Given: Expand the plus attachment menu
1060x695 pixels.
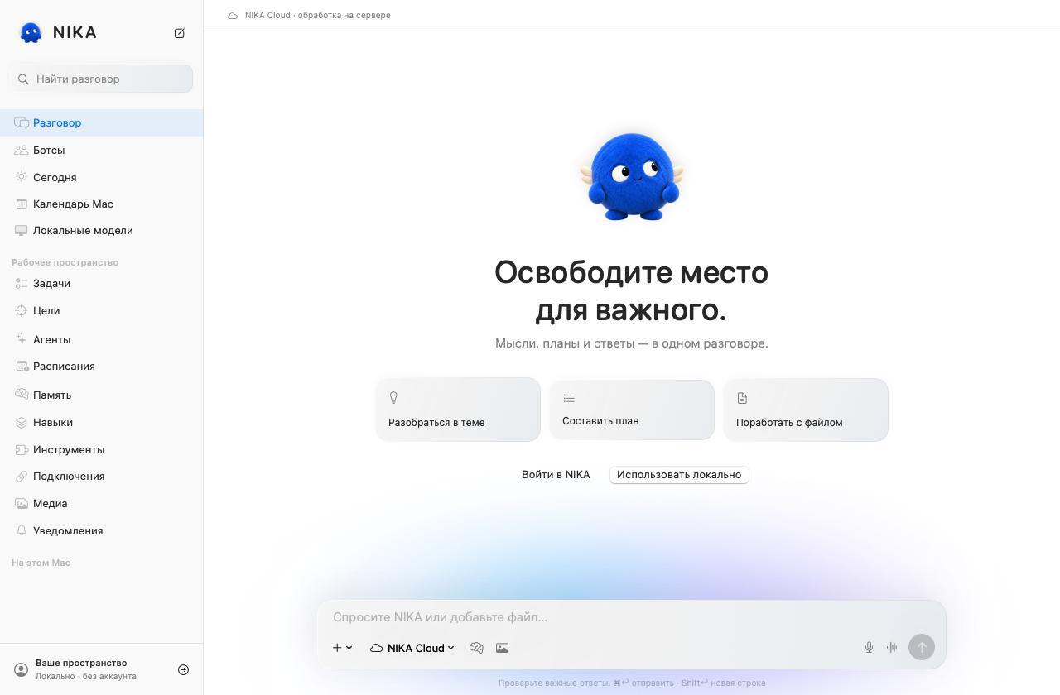Looking at the screenshot, I should [x=342, y=648].
